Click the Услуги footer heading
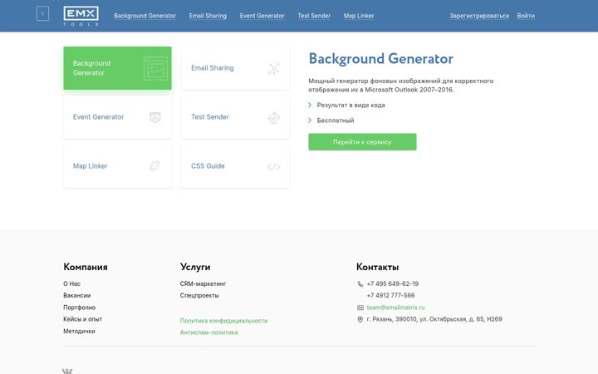 [x=195, y=267]
